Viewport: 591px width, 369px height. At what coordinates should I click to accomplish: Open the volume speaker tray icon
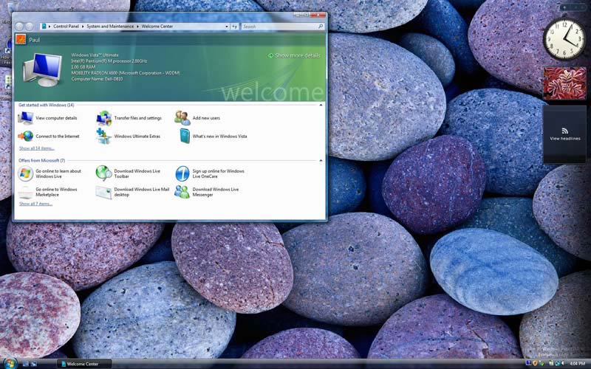[562, 363]
